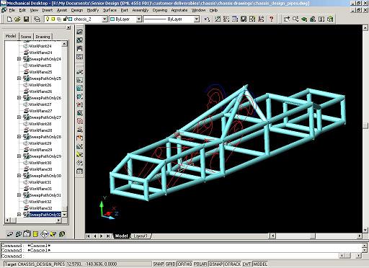Click the Undo arrow icon
Image resolution: width=369 pixels, height=268 pixels.
click(207, 19)
